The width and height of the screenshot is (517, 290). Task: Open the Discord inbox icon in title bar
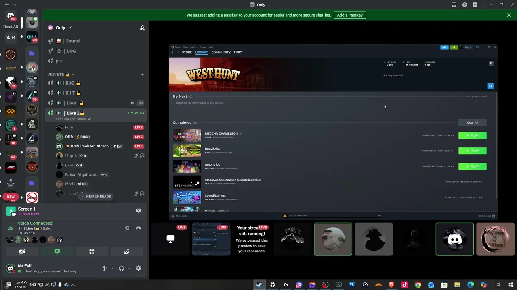pos(454,5)
